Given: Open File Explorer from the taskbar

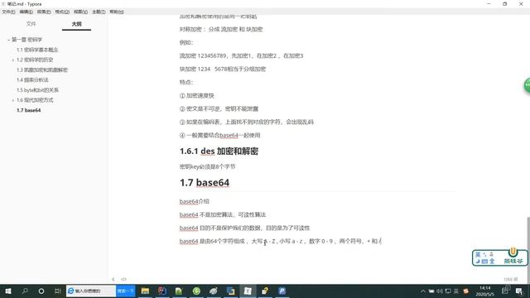Looking at the screenshot, I should tap(145, 291).
